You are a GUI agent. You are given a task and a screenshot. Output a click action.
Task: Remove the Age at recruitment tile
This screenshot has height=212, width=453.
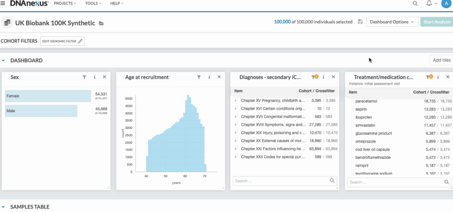(x=219, y=77)
